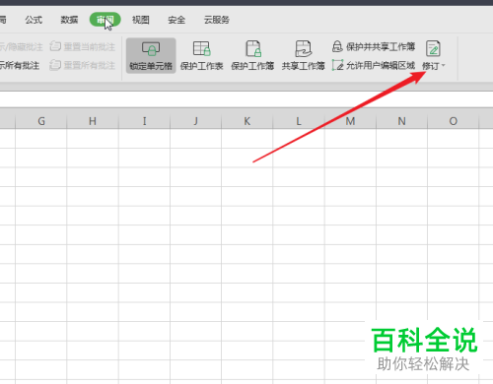
Task: Select column G header
Action: (41, 121)
